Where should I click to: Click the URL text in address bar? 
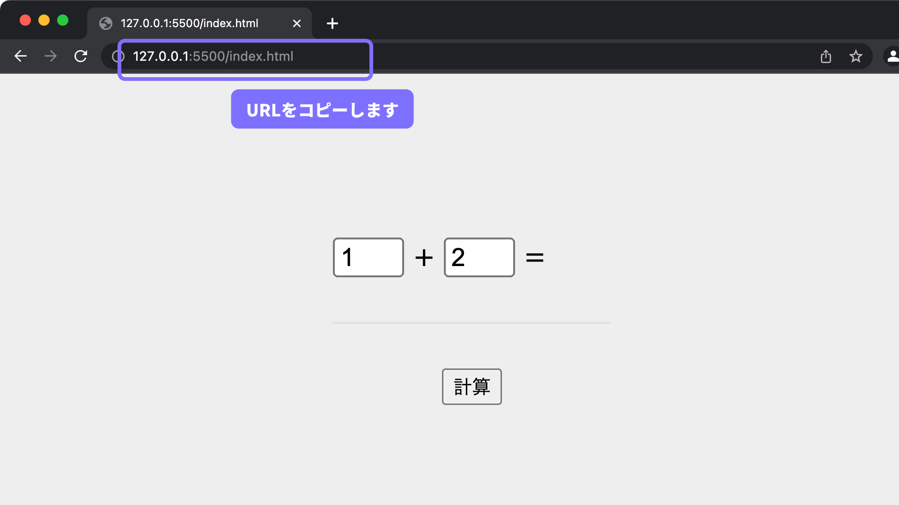213,57
